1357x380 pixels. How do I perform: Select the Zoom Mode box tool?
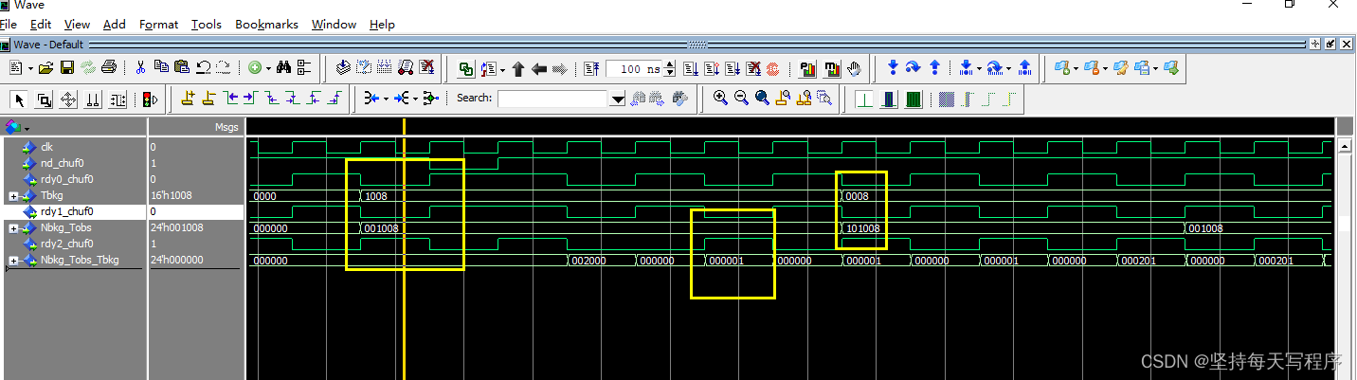click(45, 98)
